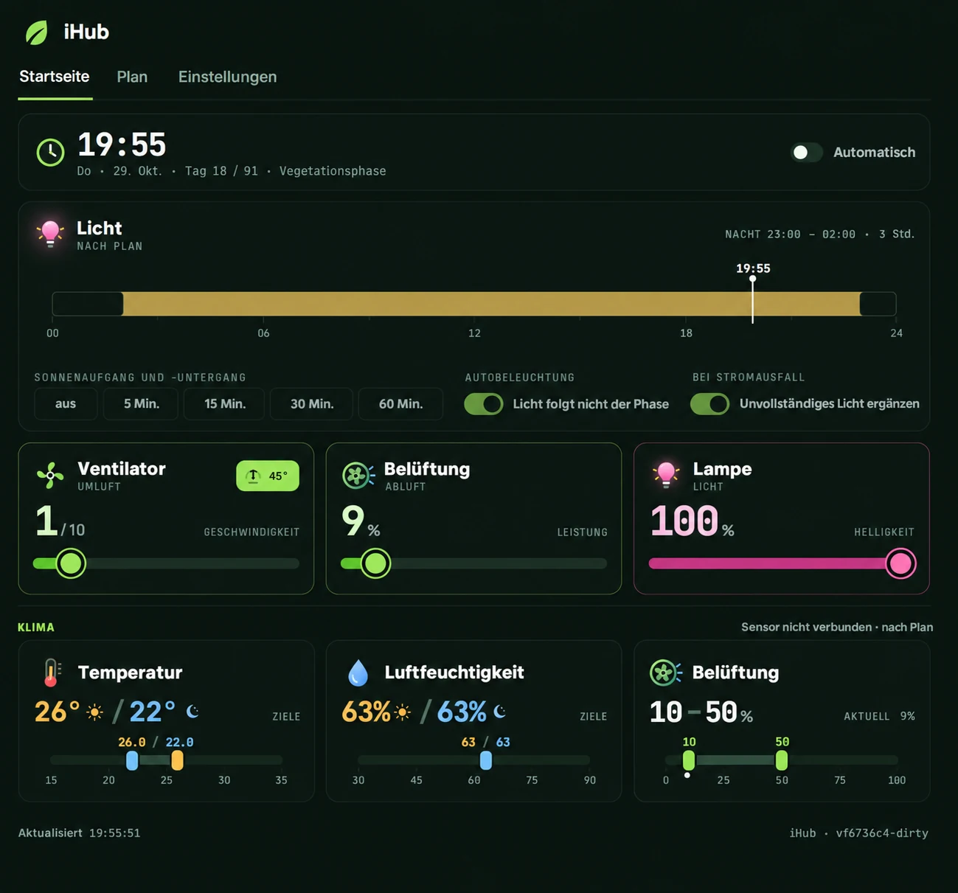Open the Startseite tab

(x=55, y=77)
